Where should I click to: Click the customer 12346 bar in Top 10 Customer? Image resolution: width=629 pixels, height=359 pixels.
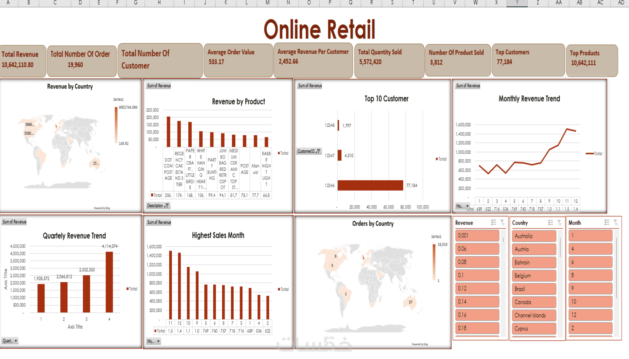(x=370, y=185)
